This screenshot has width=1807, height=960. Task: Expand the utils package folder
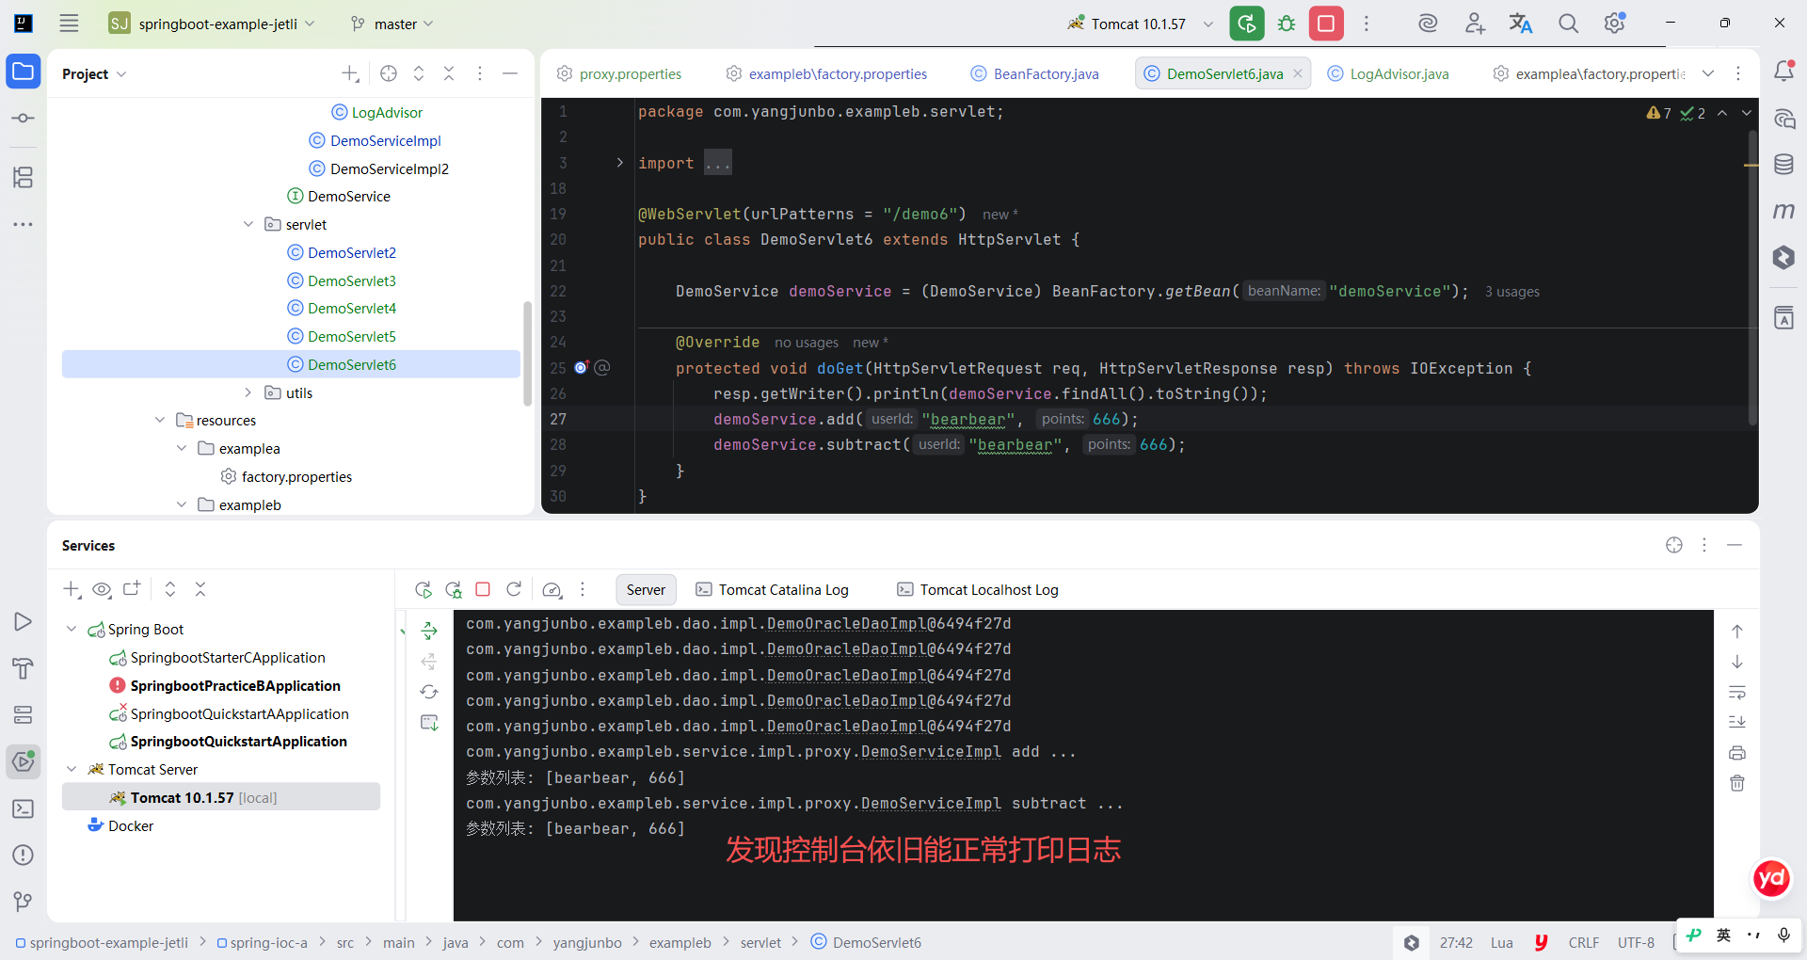tap(248, 392)
